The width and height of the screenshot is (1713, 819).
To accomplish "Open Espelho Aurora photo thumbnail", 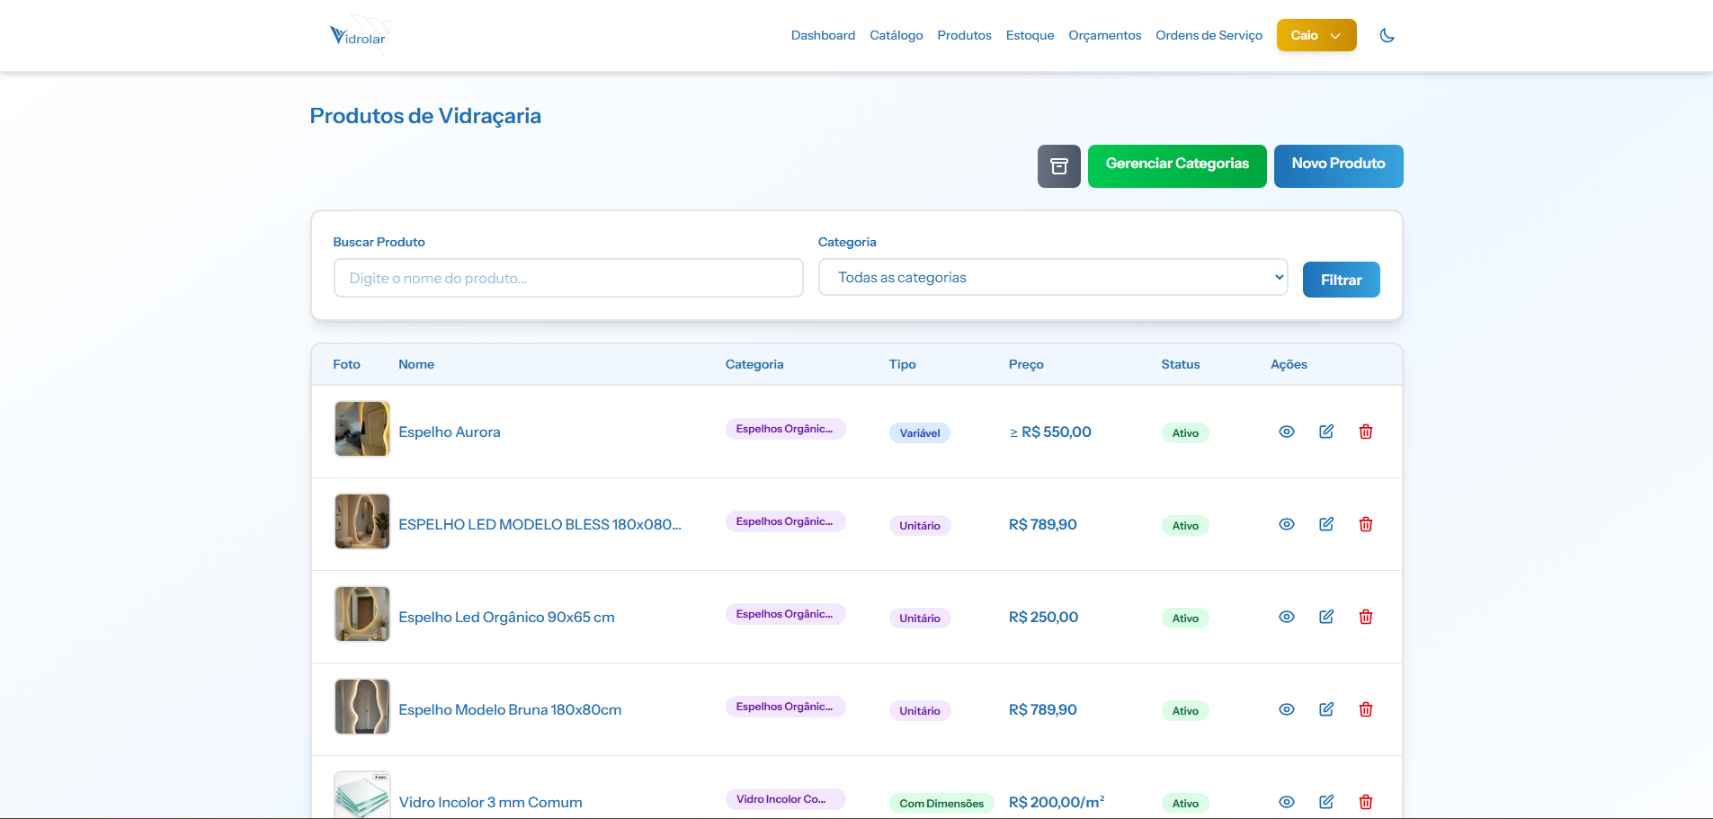I will (x=362, y=429).
